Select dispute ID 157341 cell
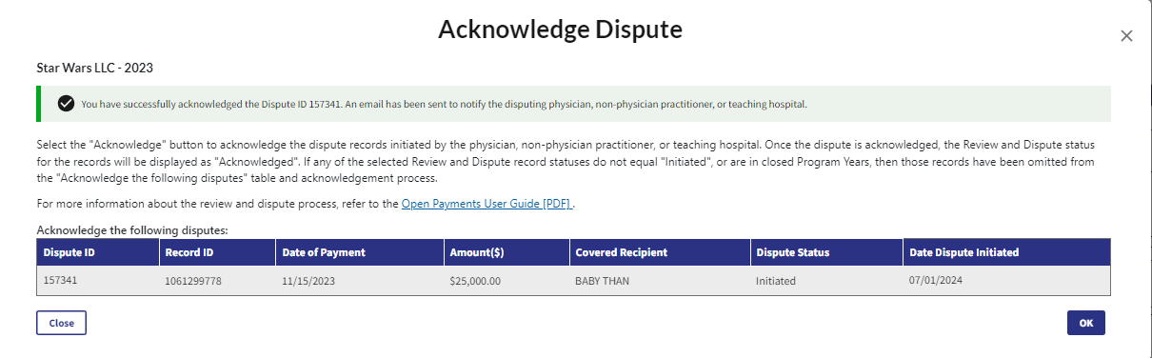The image size is (1152, 358). pyautogui.click(x=97, y=281)
